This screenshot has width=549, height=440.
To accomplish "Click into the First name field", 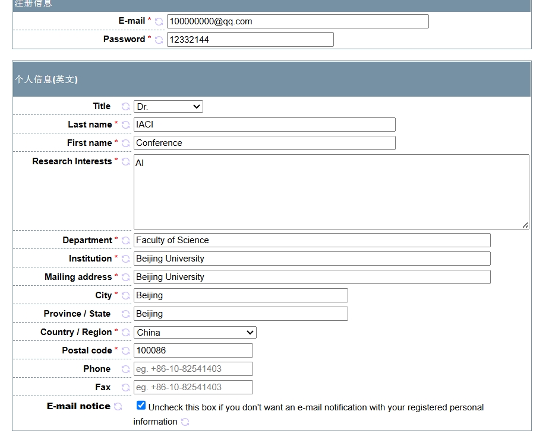I will point(265,143).
